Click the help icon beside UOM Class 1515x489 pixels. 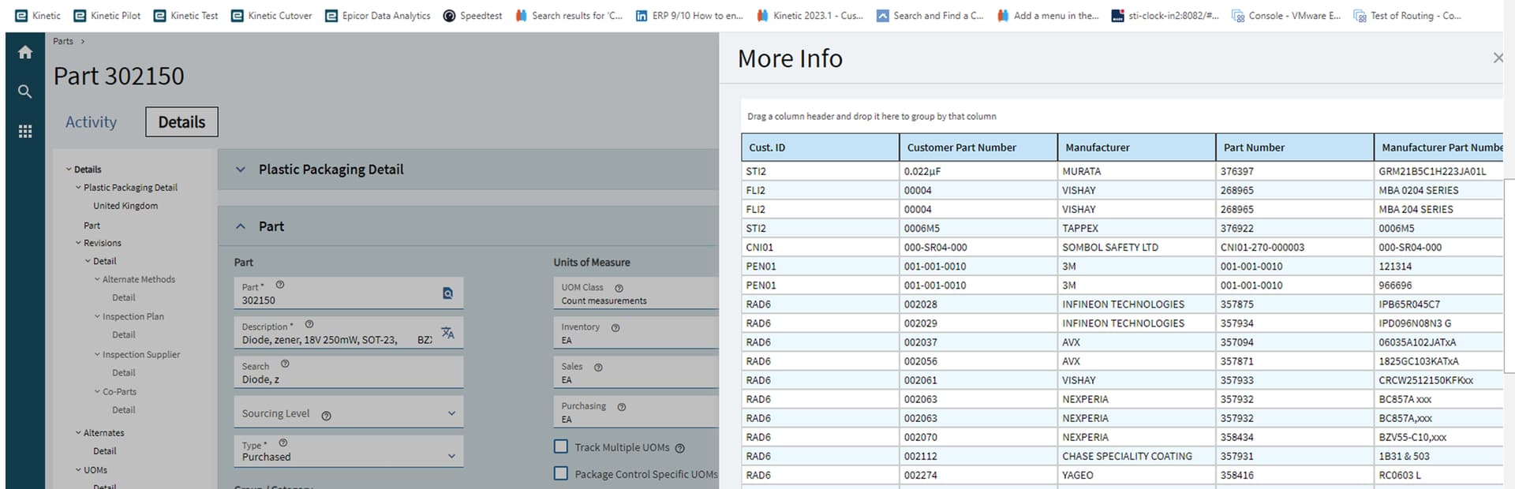[x=619, y=288]
